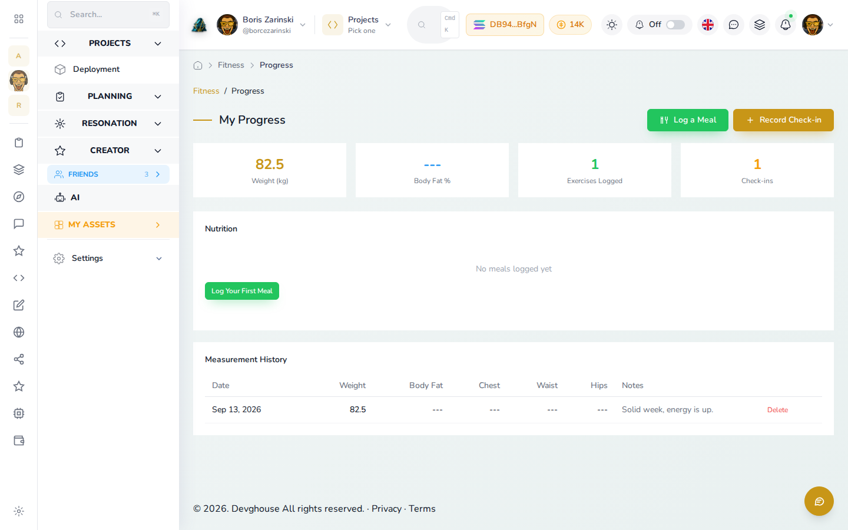Click the Log a Meal button
This screenshot has width=848, height=530.
pos(688,120)
